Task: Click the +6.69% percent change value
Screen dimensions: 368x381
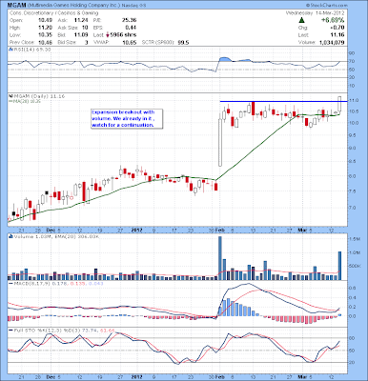Action: (x=332, y=20)
